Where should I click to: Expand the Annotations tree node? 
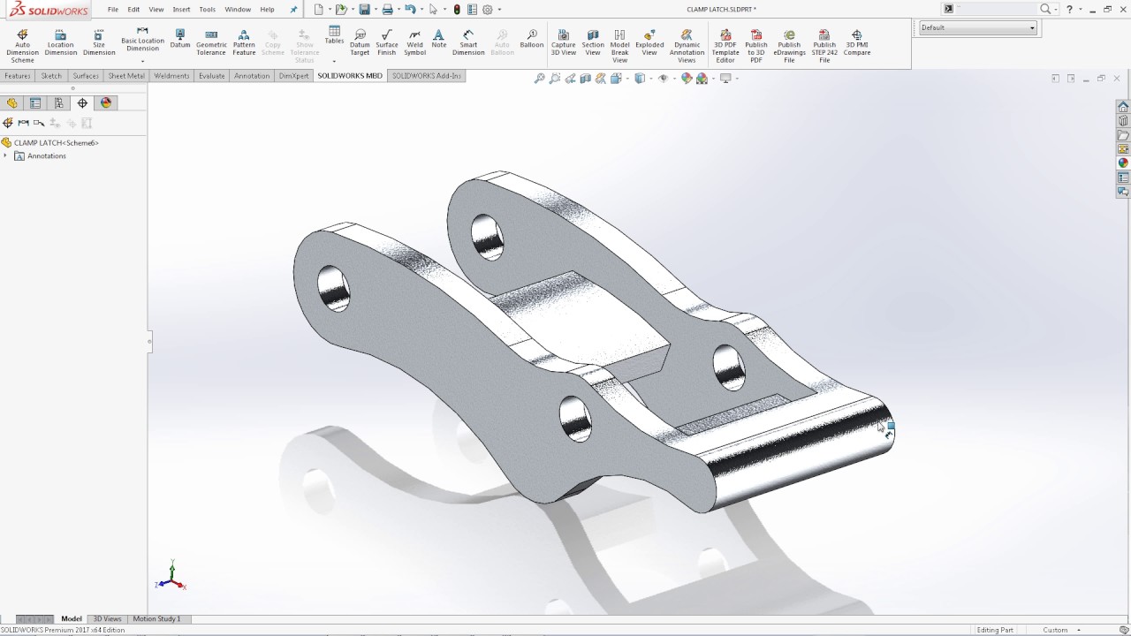click(x=5, y=155)
